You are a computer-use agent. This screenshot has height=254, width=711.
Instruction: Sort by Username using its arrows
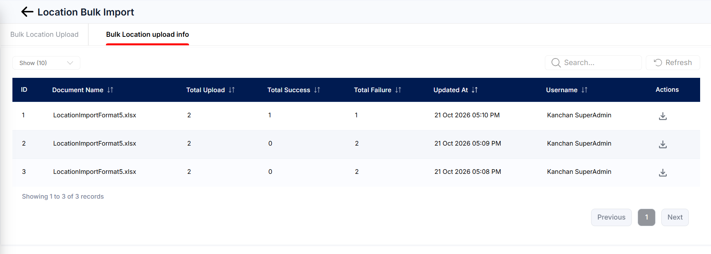click(584, 90)
